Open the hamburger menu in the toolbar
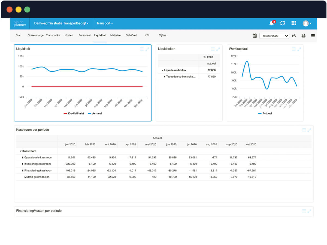Viewport: 327px width, 245px height. (313, 36)
